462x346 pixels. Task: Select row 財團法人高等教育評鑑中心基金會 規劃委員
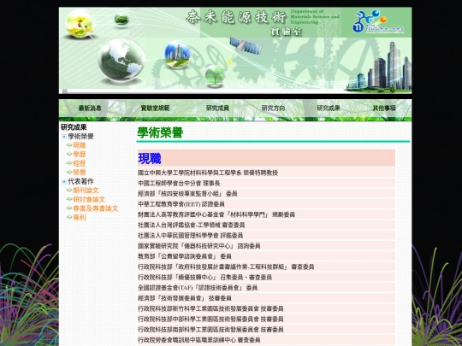(x=266, y=214)
